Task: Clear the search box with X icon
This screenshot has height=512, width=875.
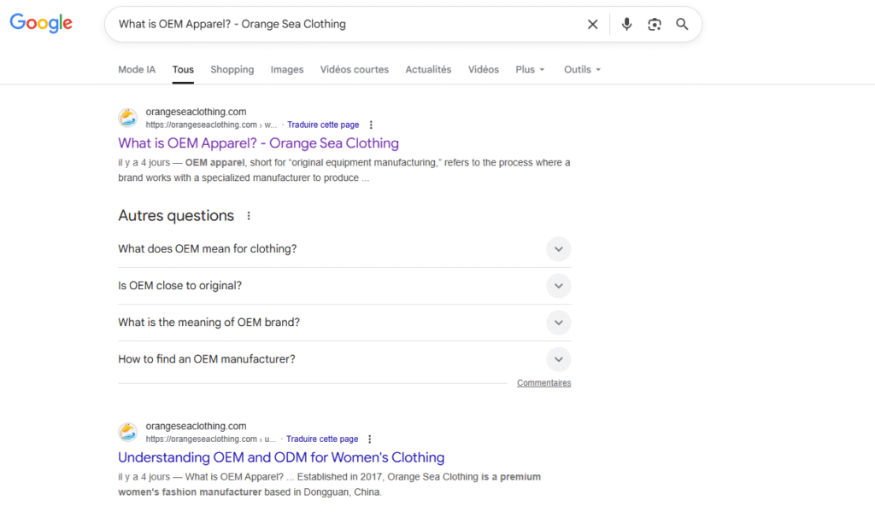Action: 592,25
